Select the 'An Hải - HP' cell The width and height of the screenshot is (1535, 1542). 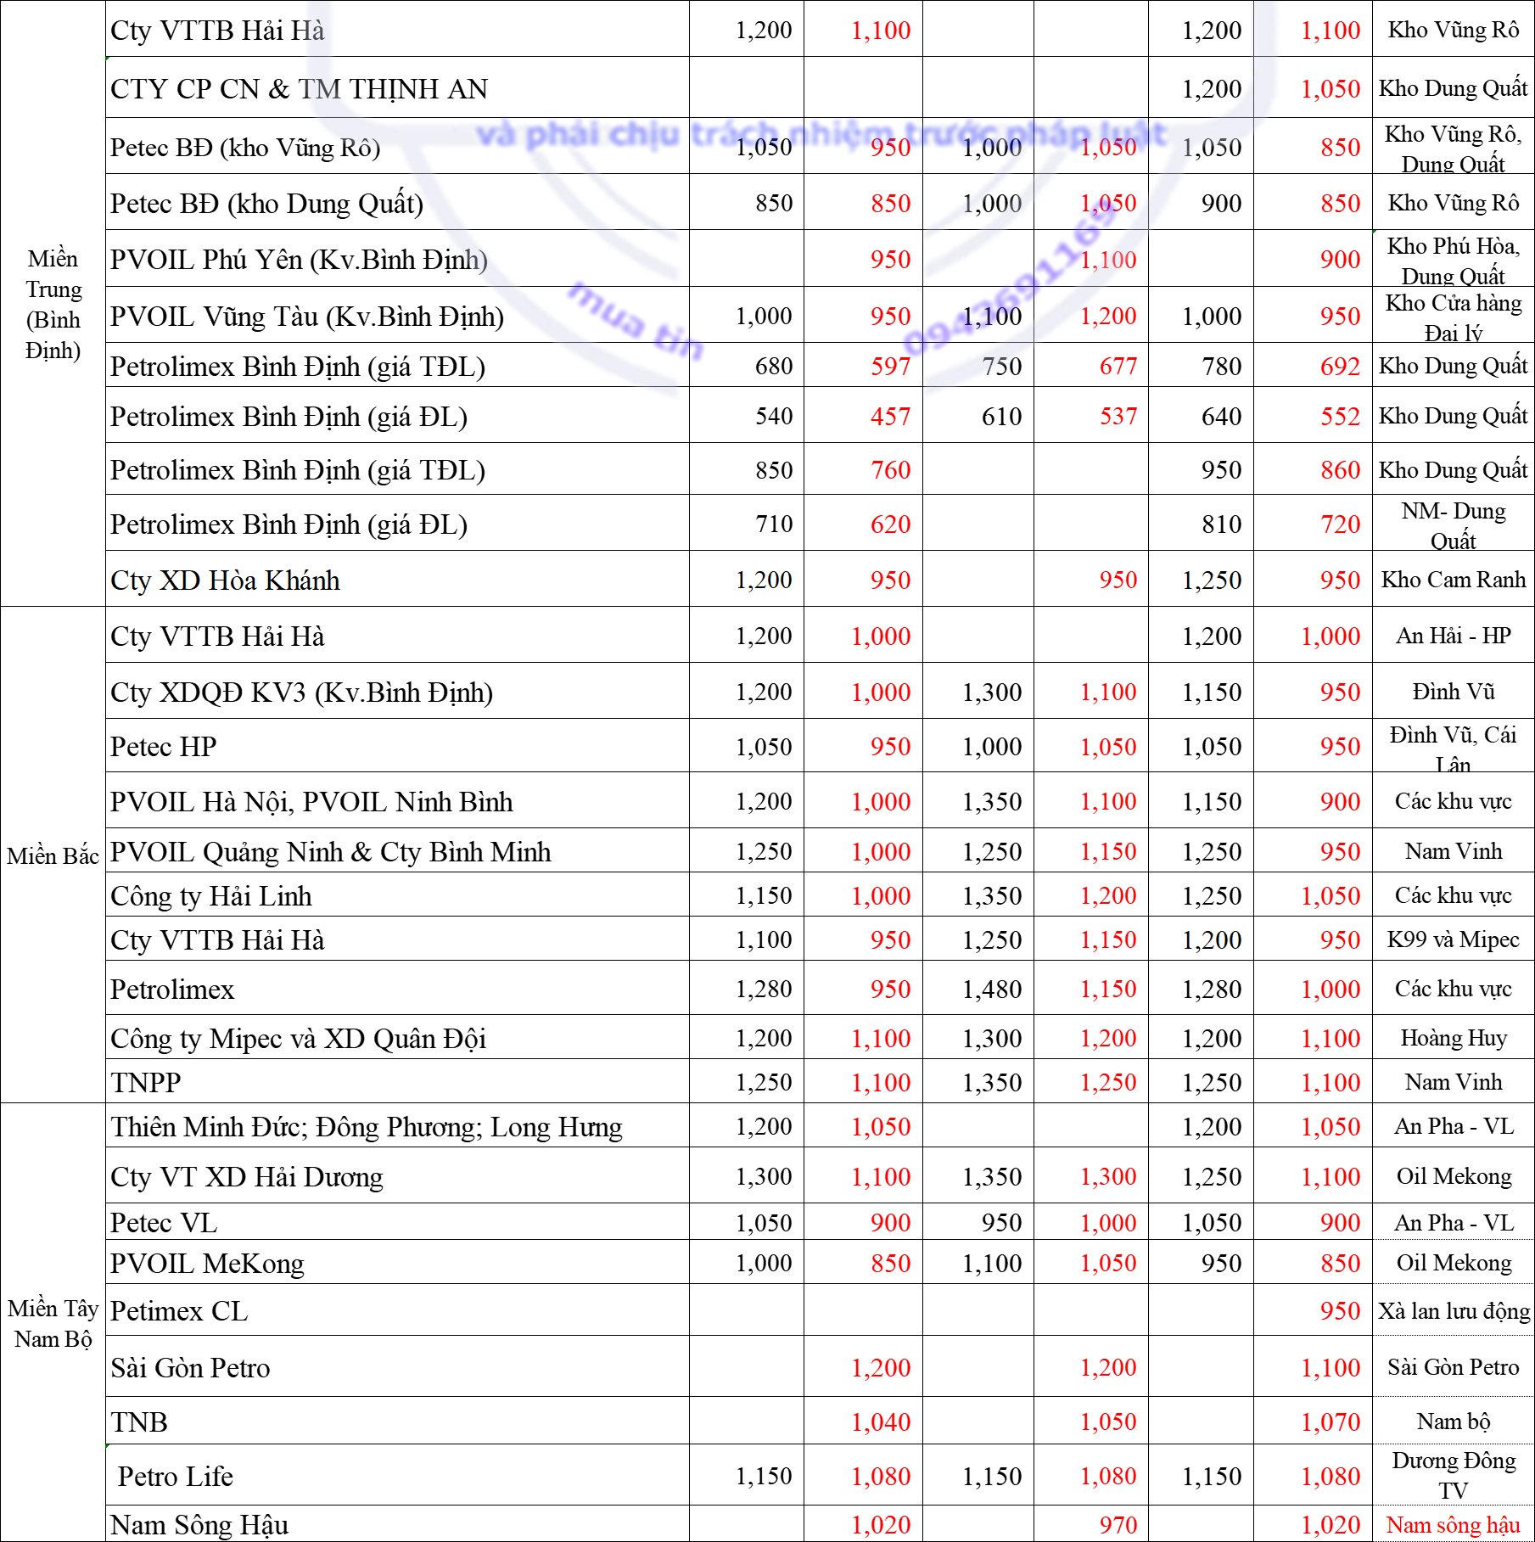1454,636
